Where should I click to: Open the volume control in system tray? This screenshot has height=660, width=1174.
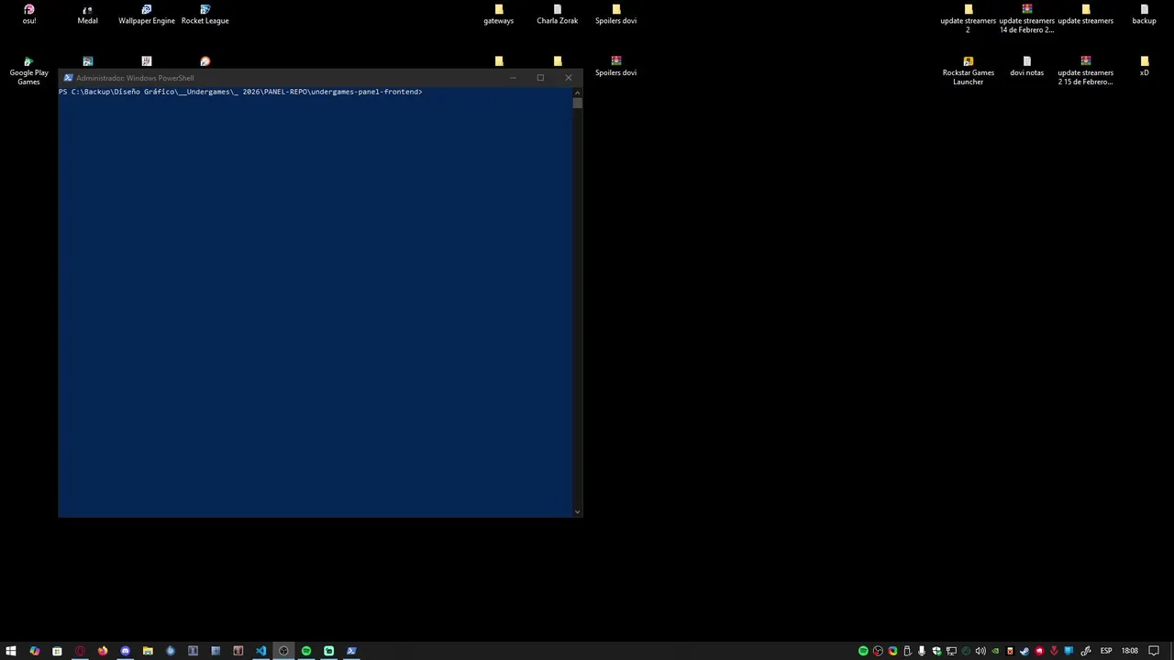(980, 651)
